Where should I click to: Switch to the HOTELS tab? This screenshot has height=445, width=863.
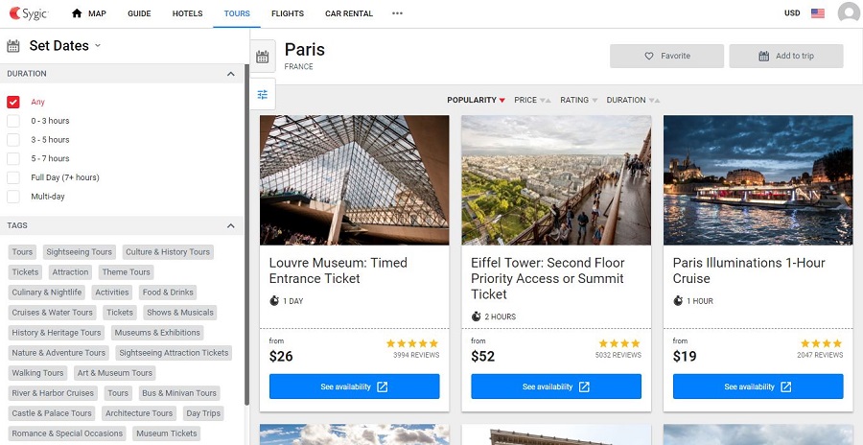coord(187,13)
